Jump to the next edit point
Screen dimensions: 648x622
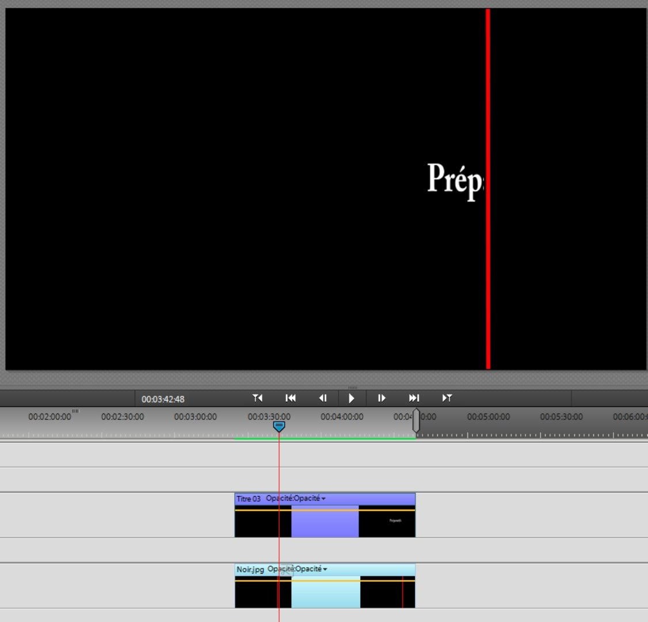tap(447, 398)
